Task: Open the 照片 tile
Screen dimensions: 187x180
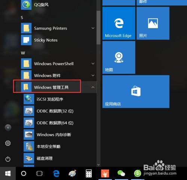Action: pyautogui.click(x=153, y=23)
